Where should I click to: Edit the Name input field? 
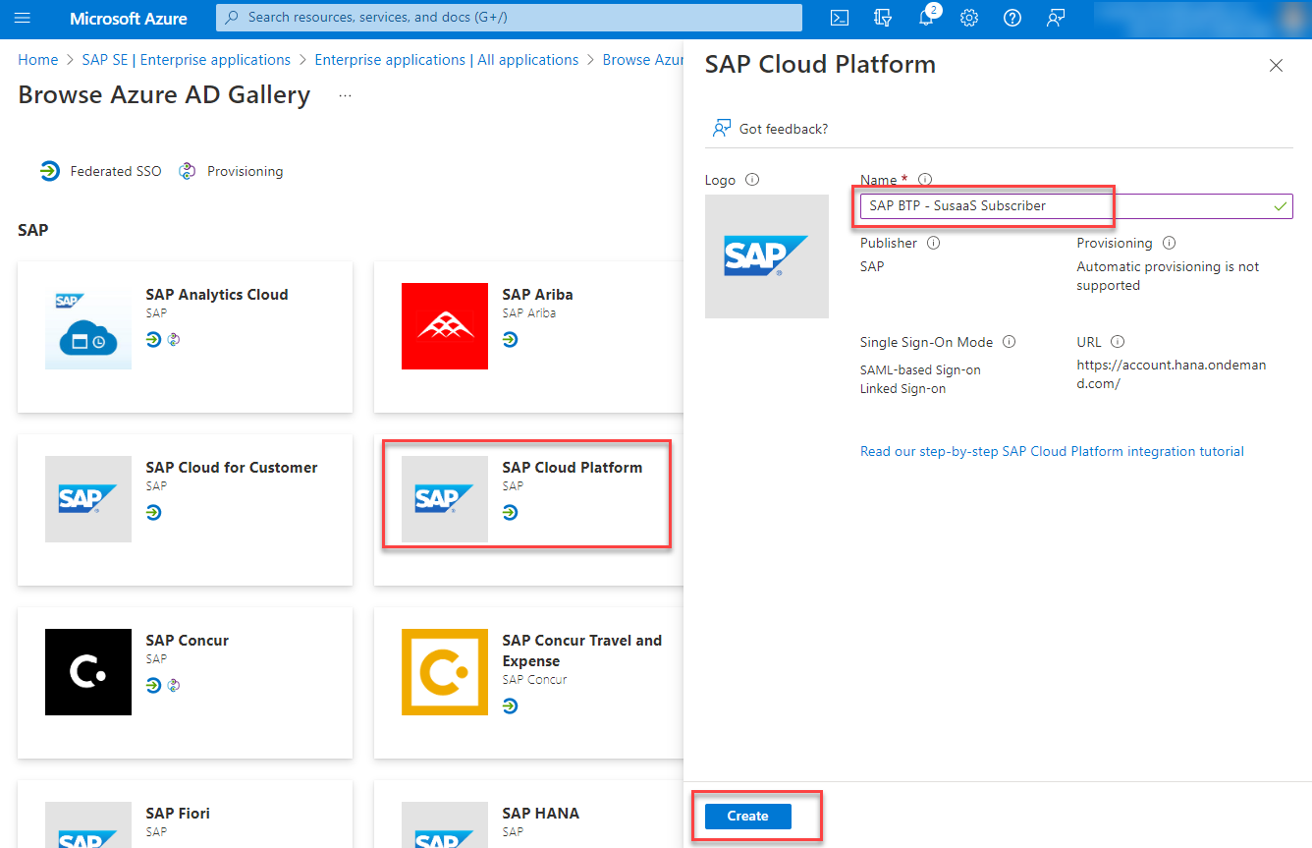pos(1076,206)
